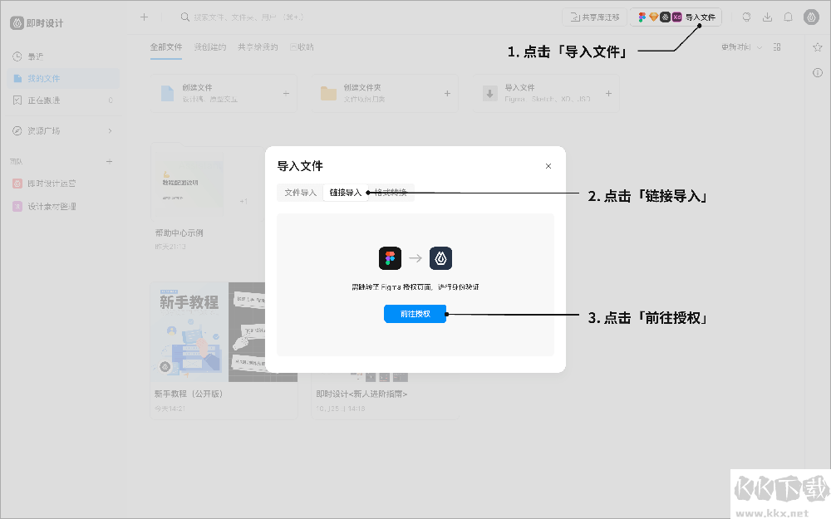Viewport: 831px width, 519px height.
Task: Select the Figma icon in the import dialog
Action: click(390, 258)
